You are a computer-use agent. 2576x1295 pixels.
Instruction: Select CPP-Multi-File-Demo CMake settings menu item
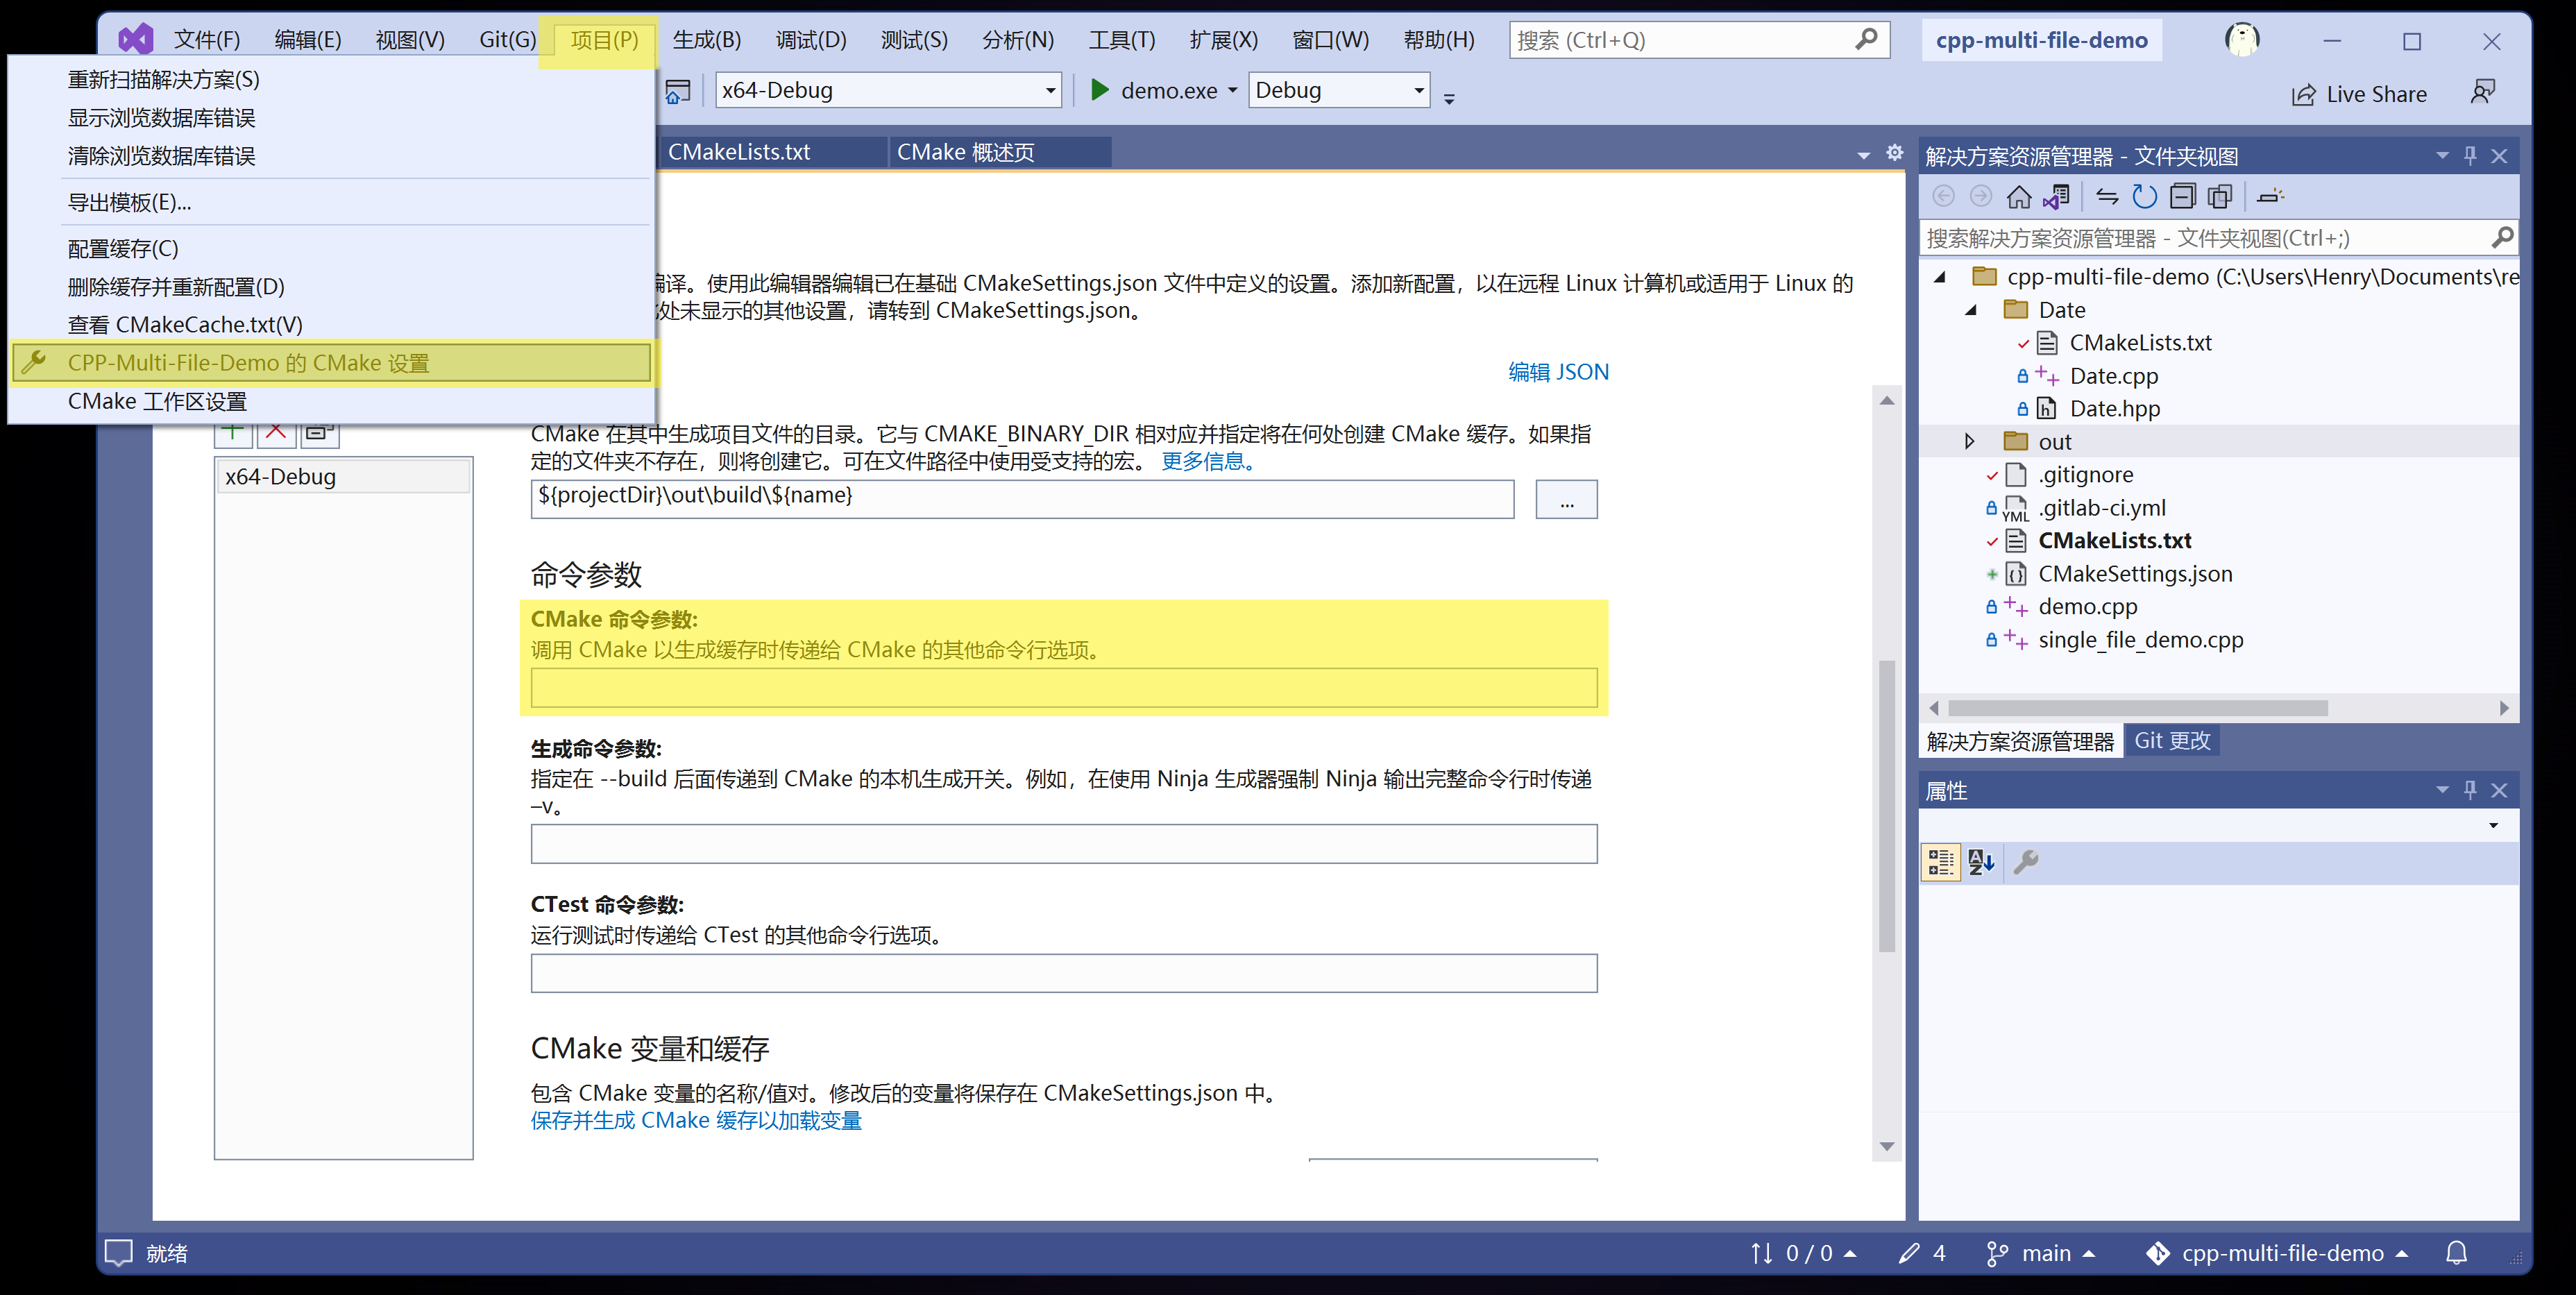click(256, 362)
